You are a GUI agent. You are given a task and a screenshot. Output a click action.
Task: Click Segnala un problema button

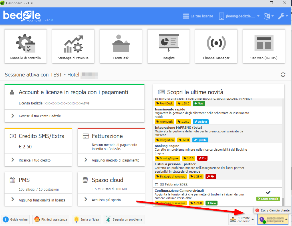[124, 219]
